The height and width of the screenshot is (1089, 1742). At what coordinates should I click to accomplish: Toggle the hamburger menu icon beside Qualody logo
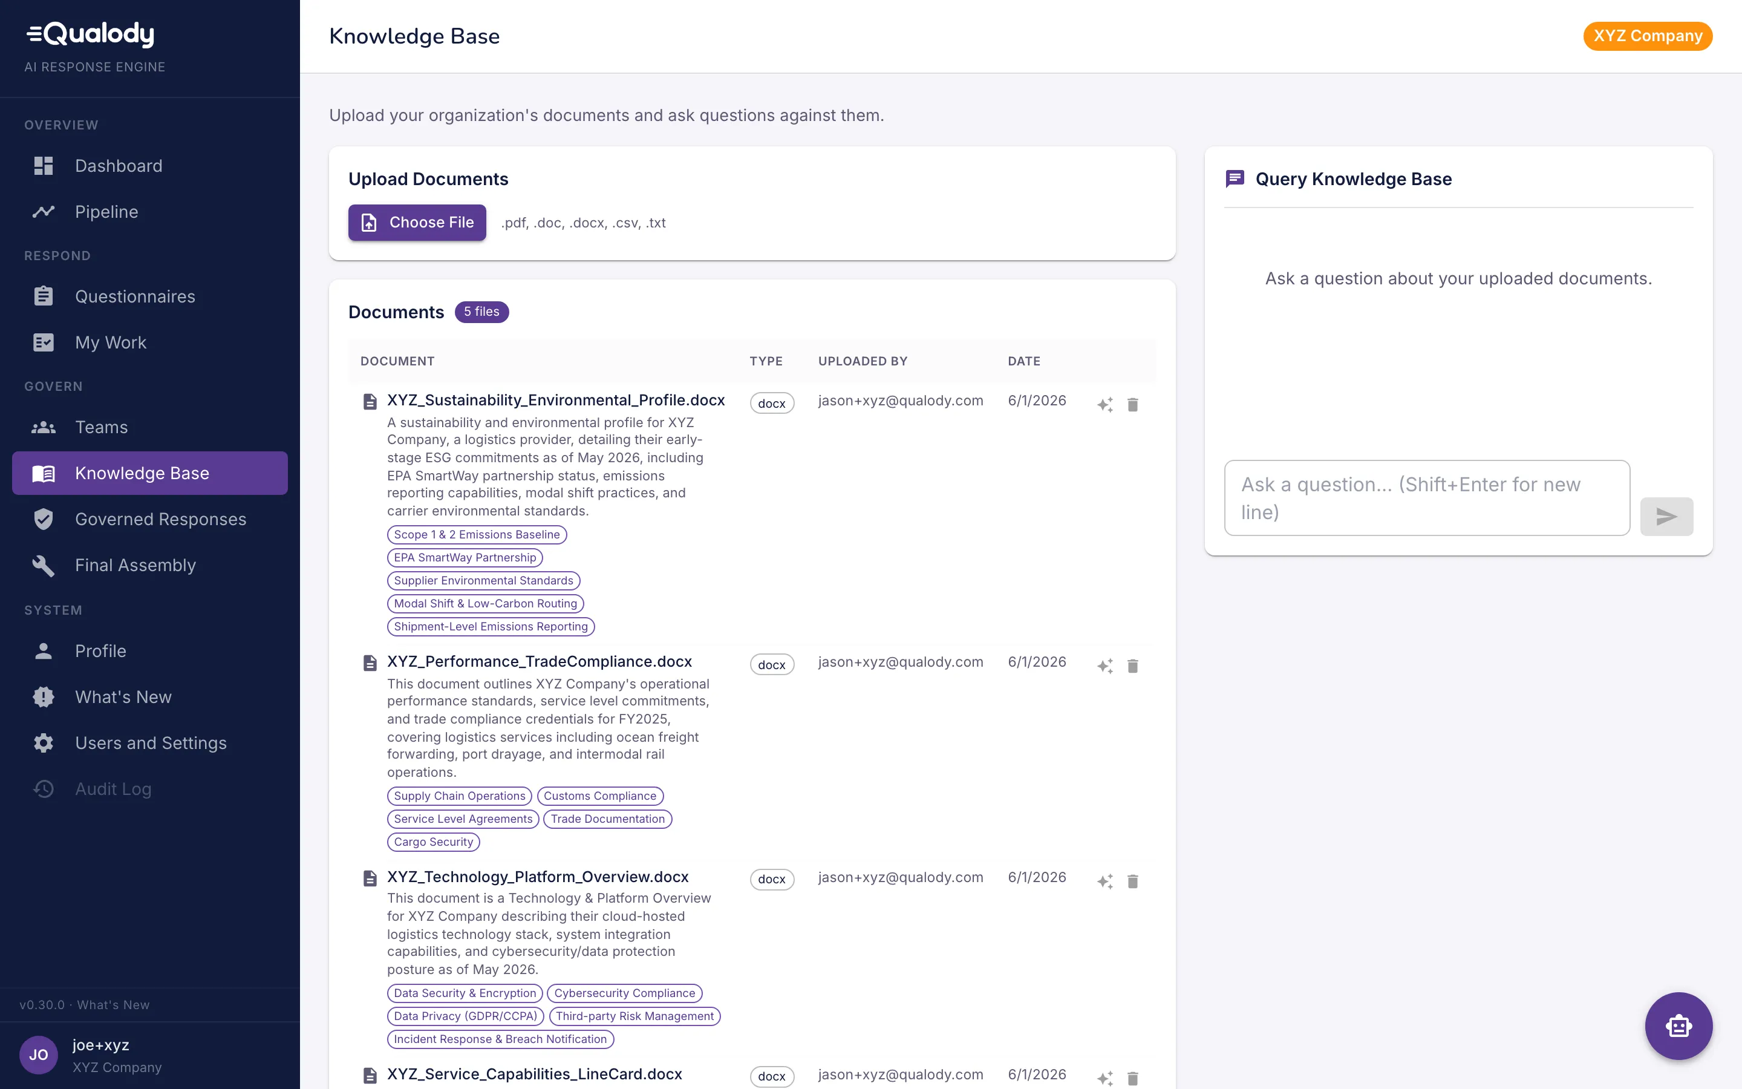34,34
